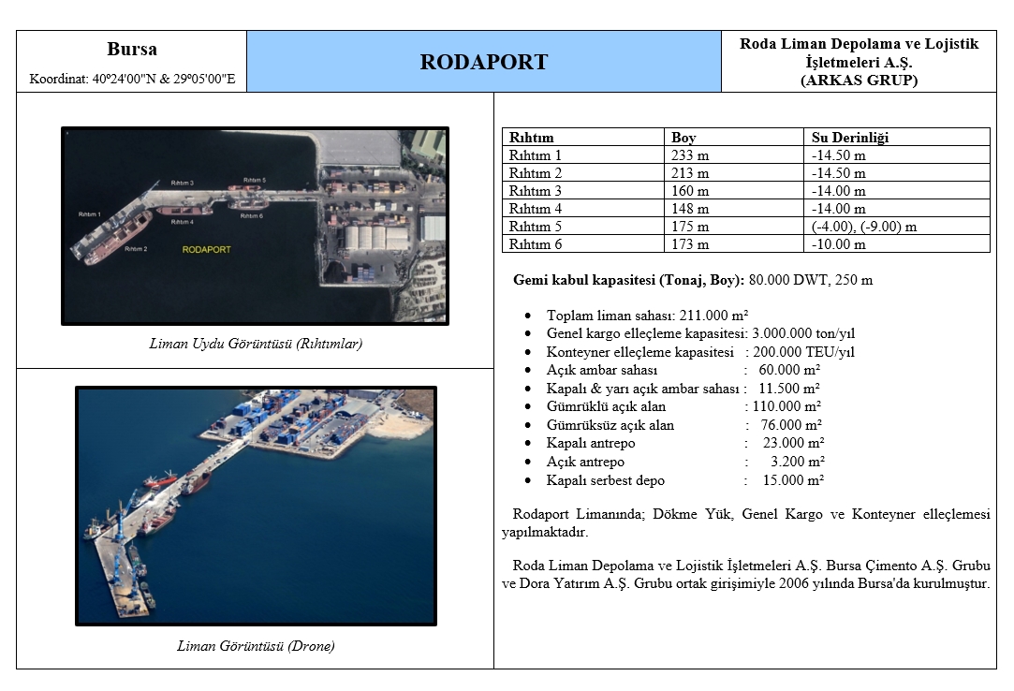
Task: Select the Rıhtım 6 table cell
Action: [582, 244]
